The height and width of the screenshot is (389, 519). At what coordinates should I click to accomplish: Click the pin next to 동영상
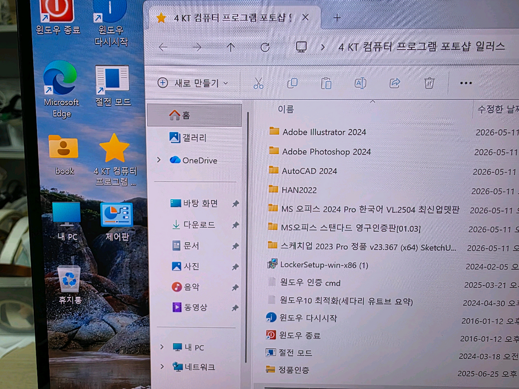[x=235, y=308]
